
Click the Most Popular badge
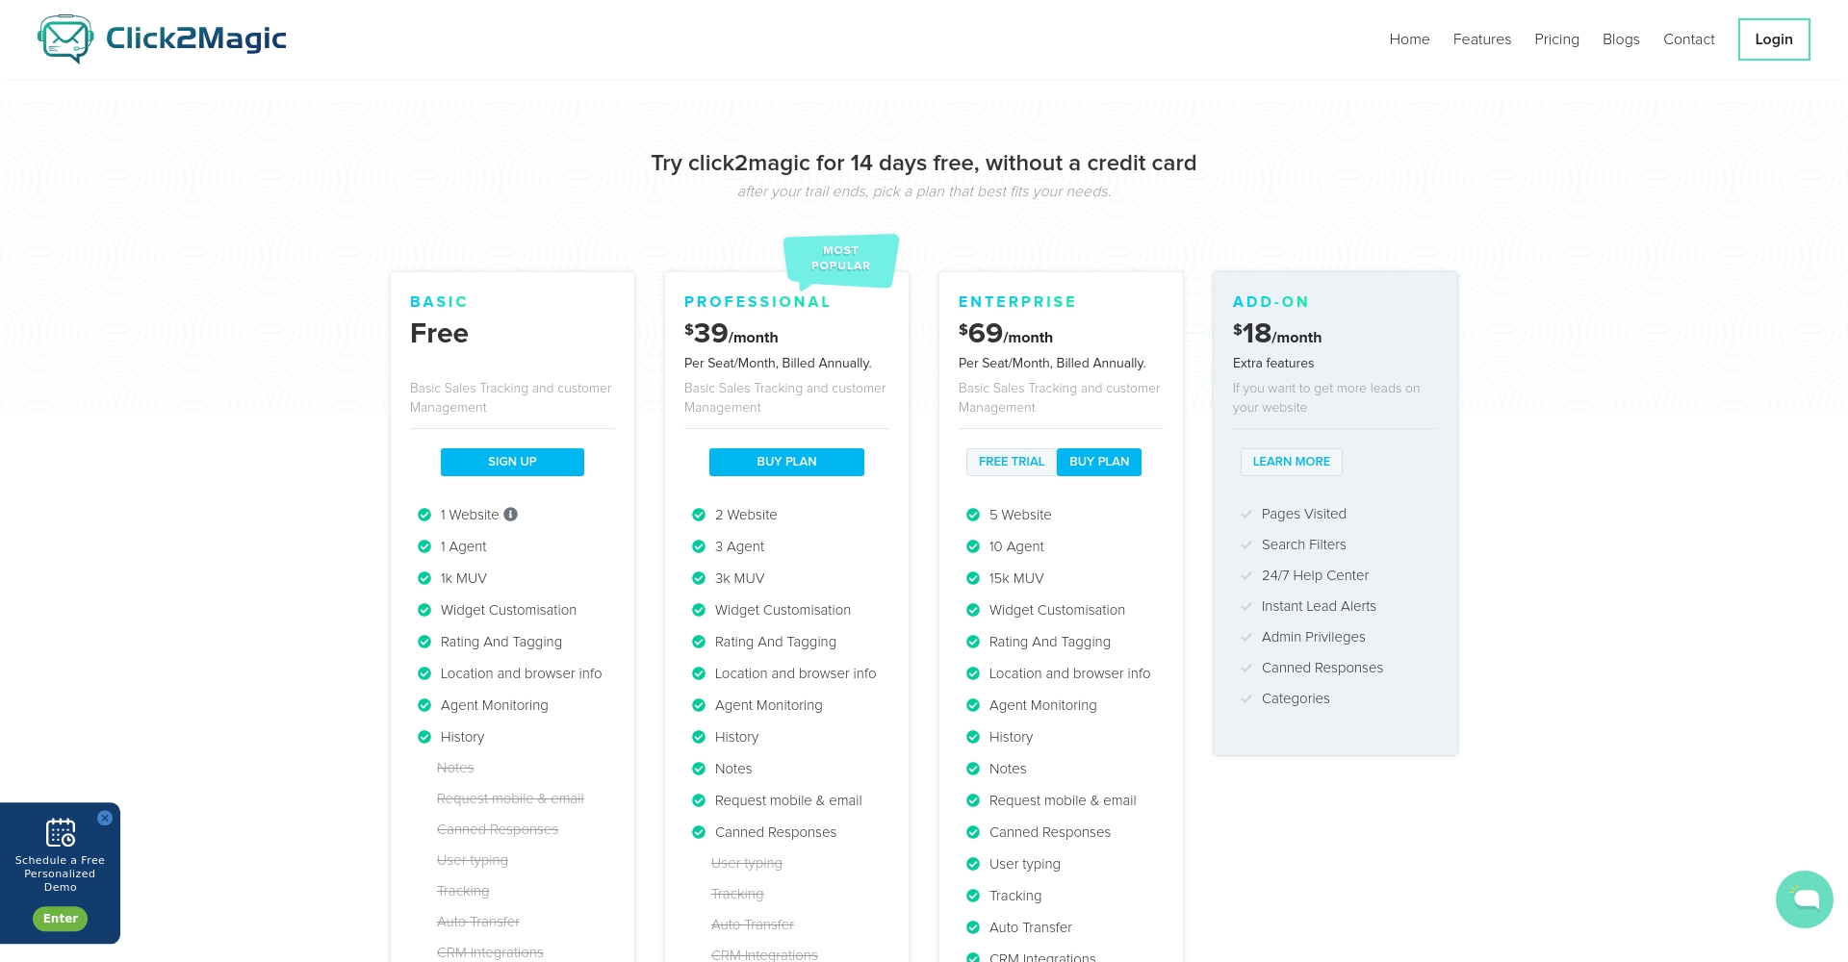coord(840,259)
